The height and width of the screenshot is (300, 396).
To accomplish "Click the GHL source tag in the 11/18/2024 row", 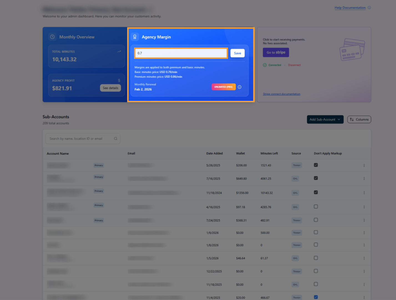I will [295, 193].
